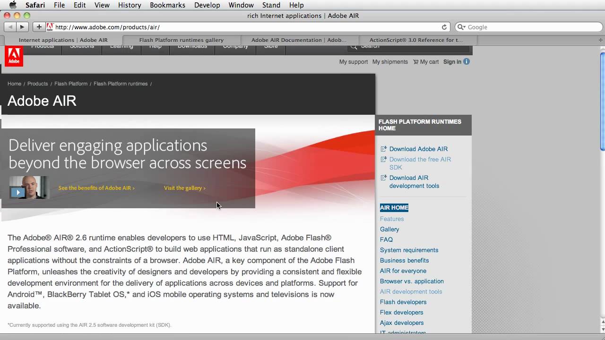Open the File menu
The image size is (605, 340).
pos(60,5)
